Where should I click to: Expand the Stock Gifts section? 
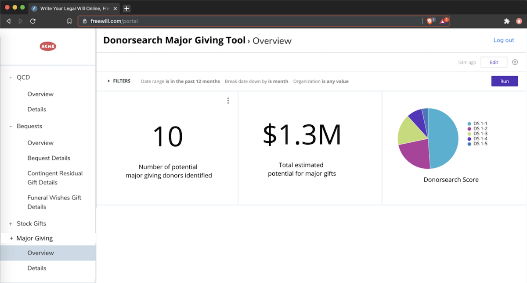(11, 224)
